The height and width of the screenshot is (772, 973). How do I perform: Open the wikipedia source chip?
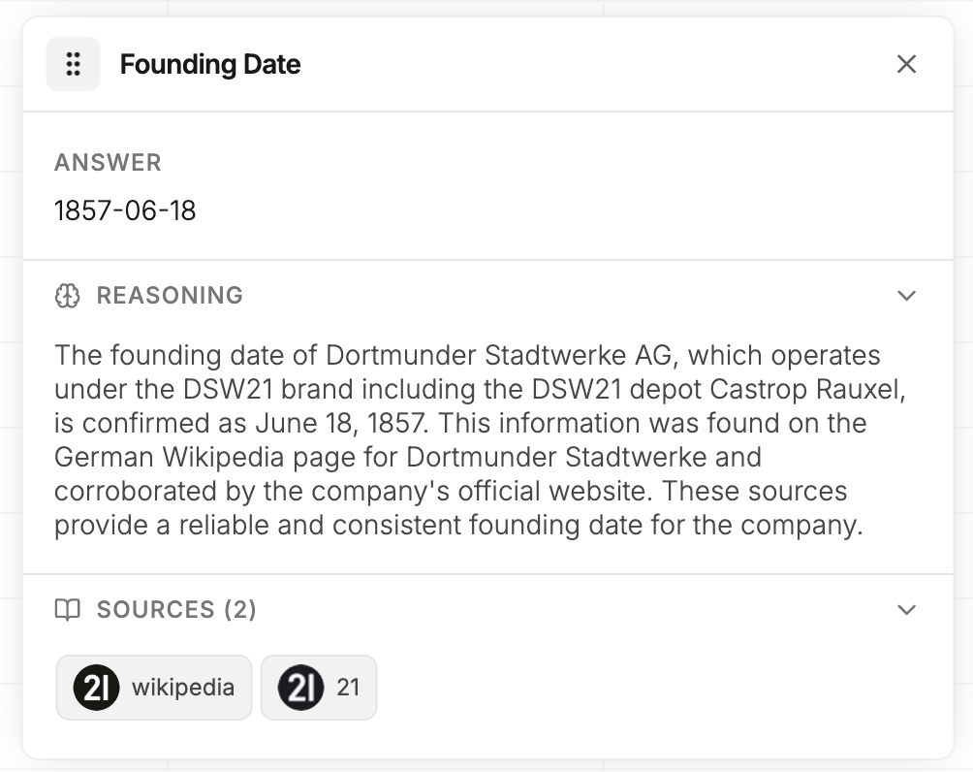point(154,688)
